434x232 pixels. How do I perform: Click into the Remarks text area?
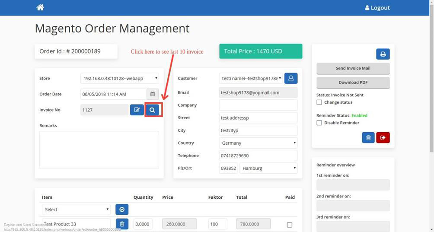coord(99,150)
